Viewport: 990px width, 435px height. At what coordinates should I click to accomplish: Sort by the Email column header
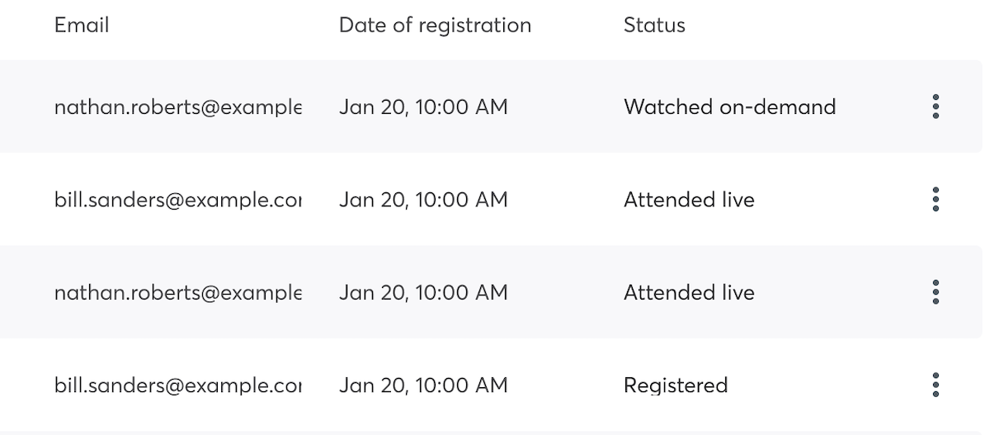click(82, 25)
